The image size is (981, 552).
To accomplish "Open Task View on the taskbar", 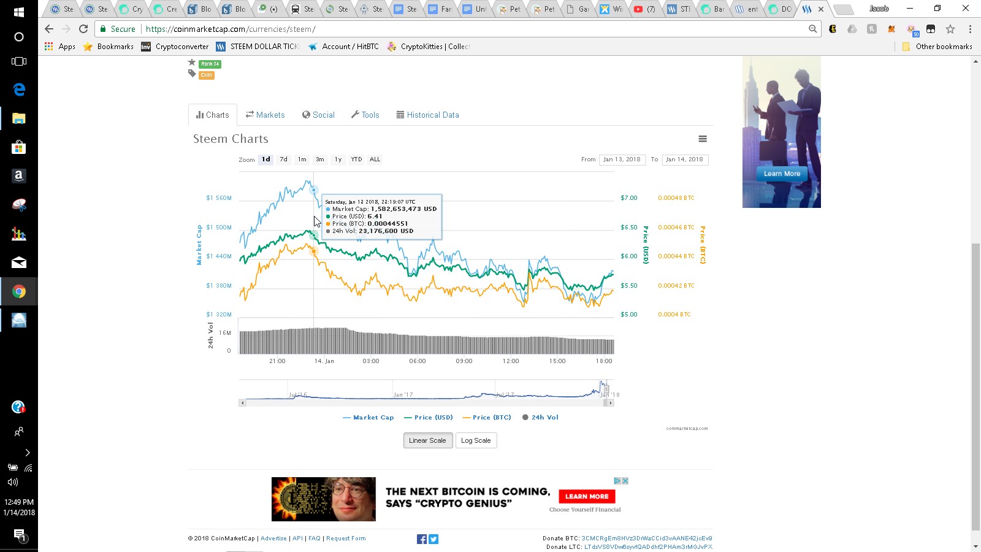I will click(19, 61).
